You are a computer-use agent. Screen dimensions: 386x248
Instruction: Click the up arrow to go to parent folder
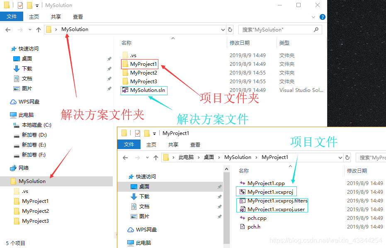tap(39, 29)
